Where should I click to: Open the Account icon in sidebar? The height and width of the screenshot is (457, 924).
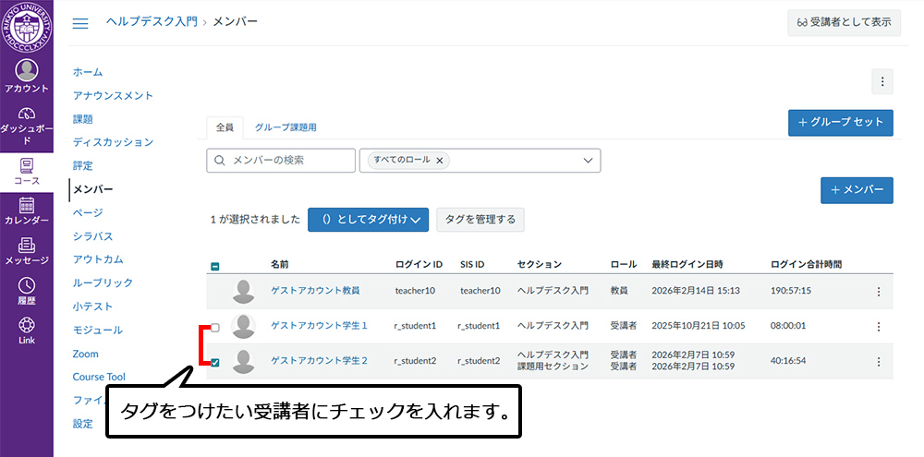tap(27, 76)
